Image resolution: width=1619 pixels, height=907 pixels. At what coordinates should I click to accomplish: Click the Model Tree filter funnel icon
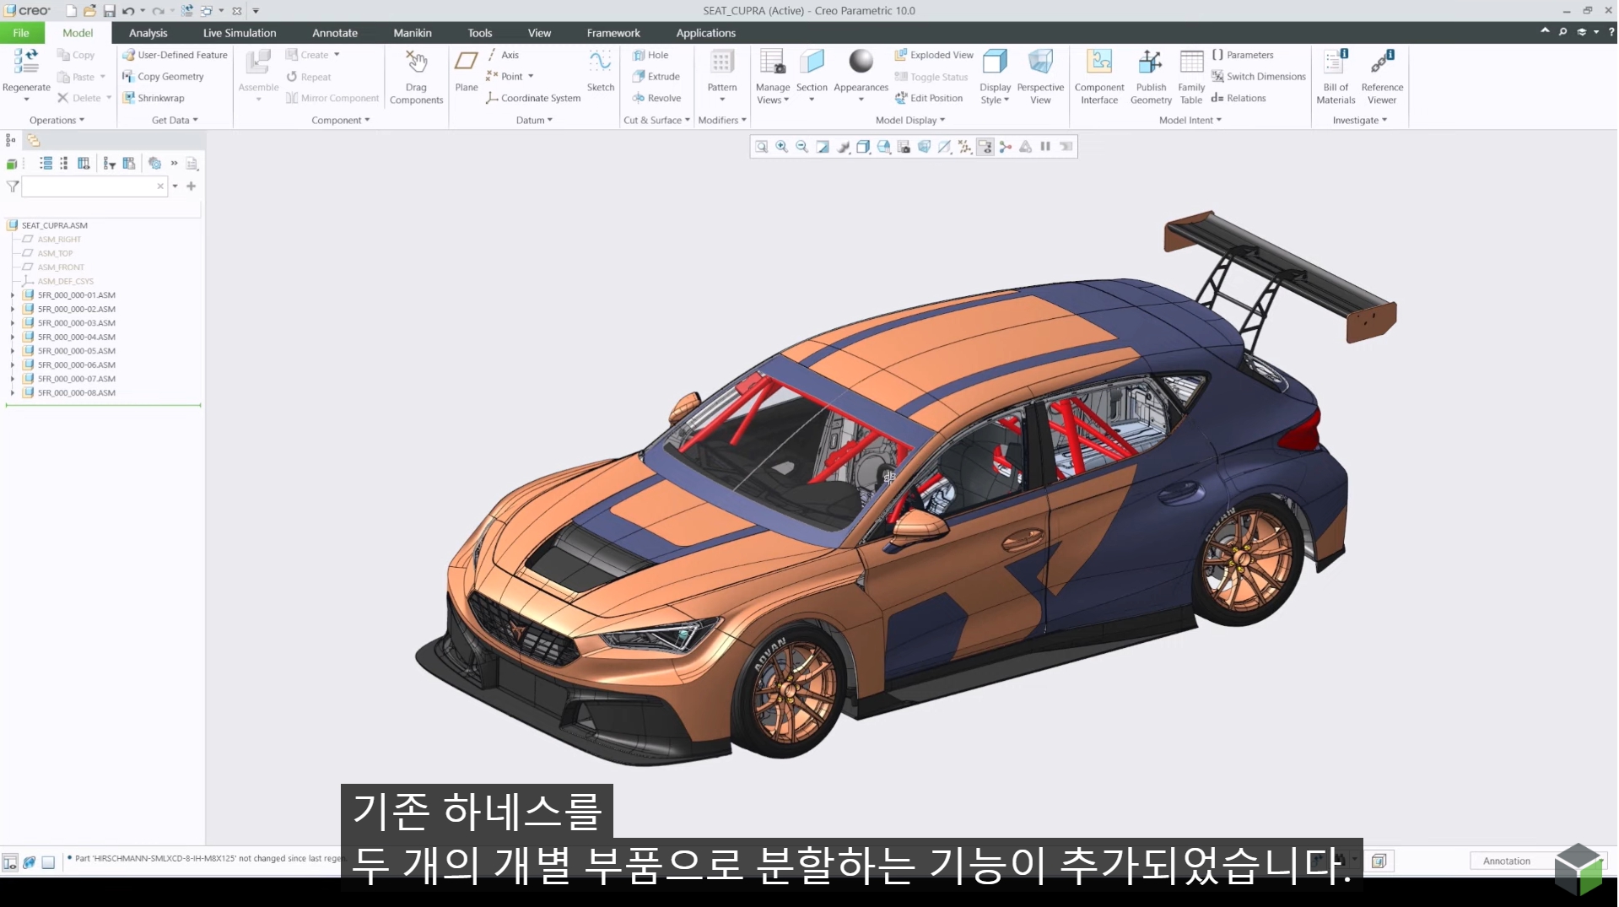point(13,186)
